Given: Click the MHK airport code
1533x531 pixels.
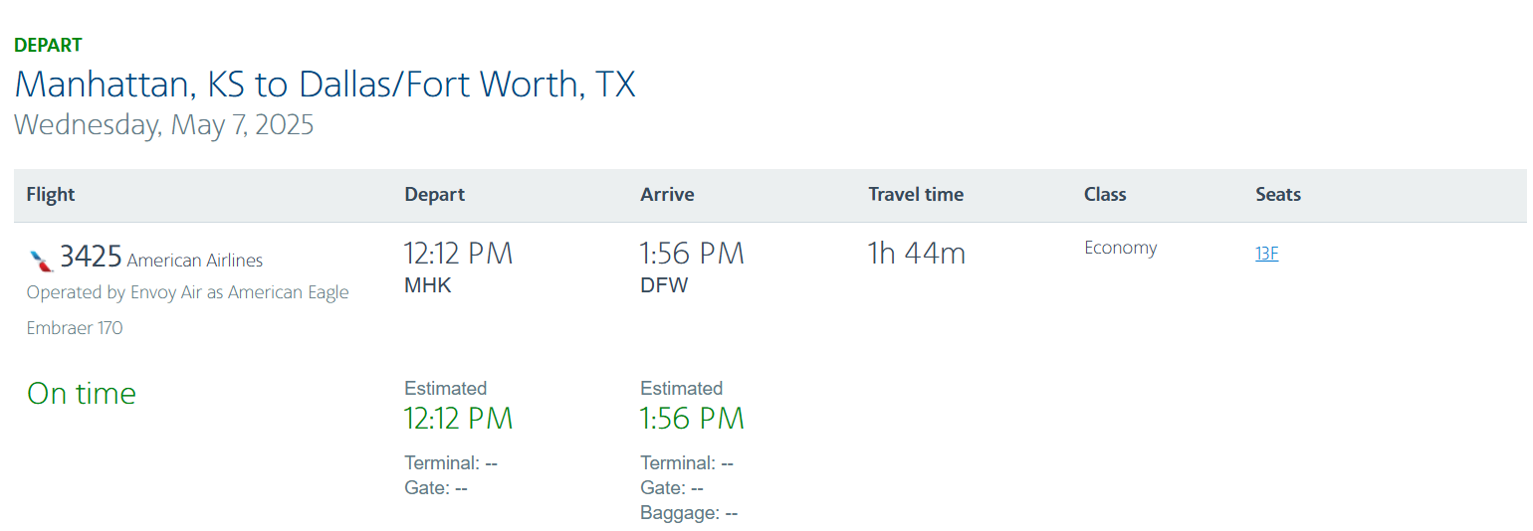Looking at the screenshot, I should click(427, 286).
